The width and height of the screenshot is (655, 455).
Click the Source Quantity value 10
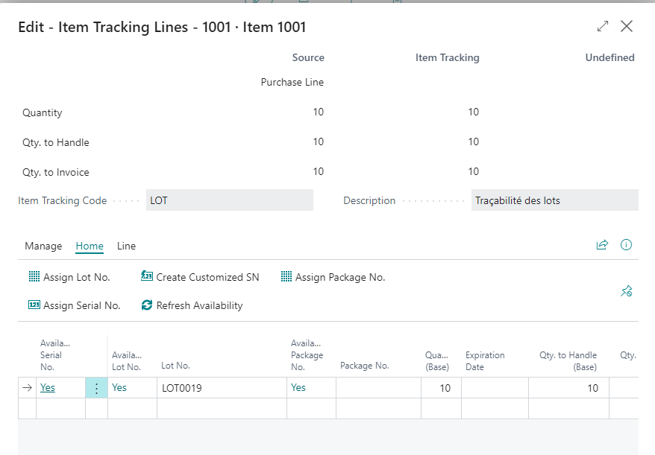(319, 112)
